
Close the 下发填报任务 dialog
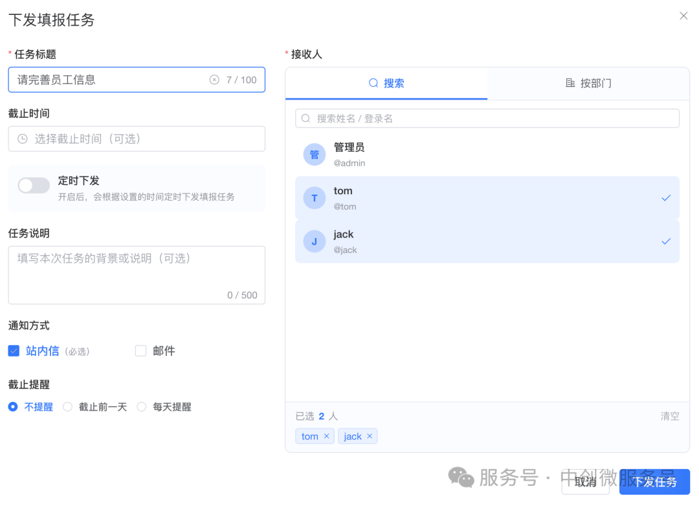(683, 16)
